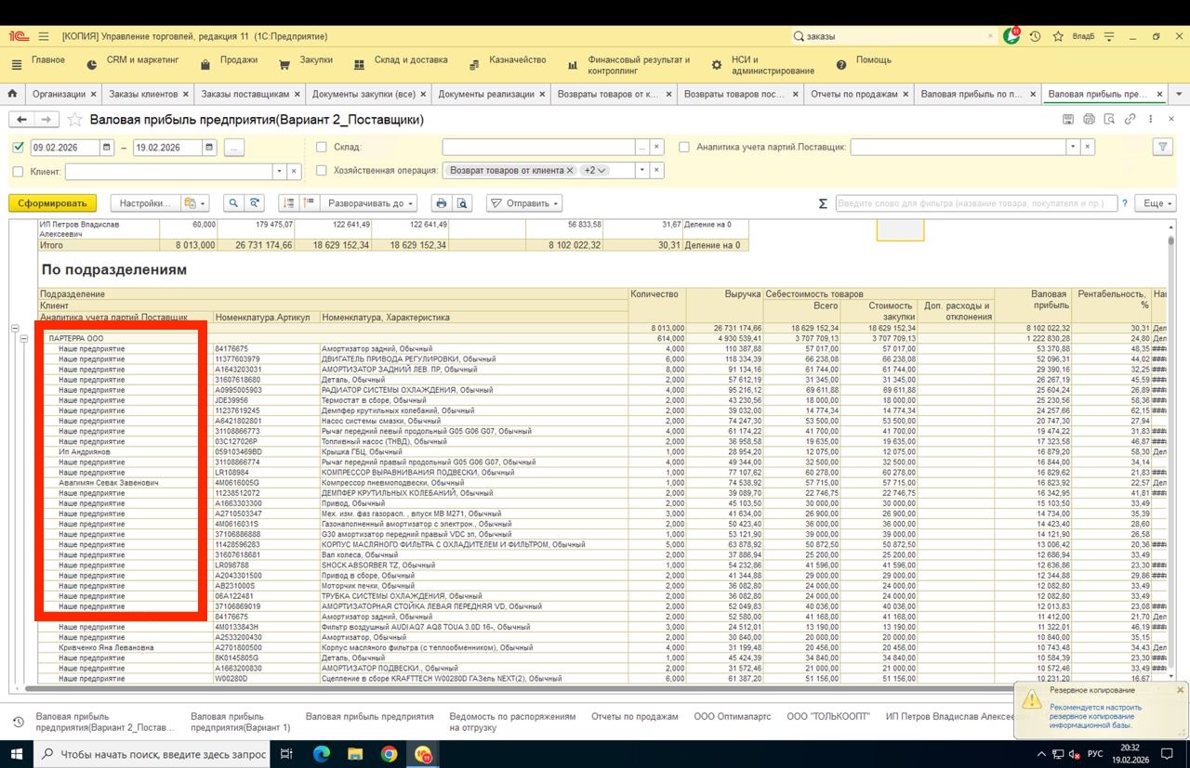Click the filter word search input field

tap(976, 203)
